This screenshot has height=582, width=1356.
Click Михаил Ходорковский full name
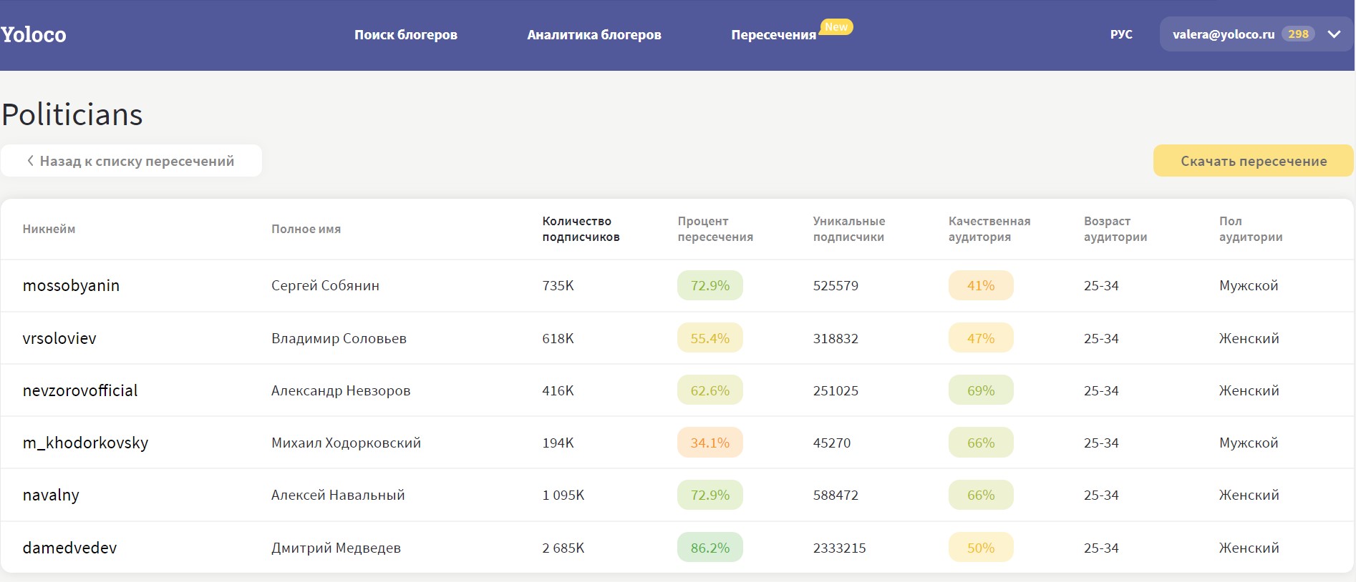346,443
